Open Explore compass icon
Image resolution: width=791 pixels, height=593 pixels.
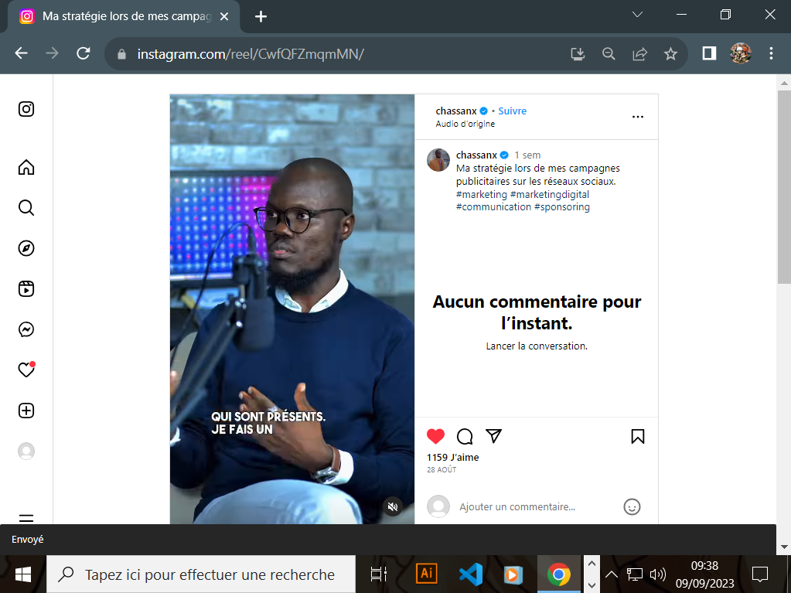click(26, 248)
